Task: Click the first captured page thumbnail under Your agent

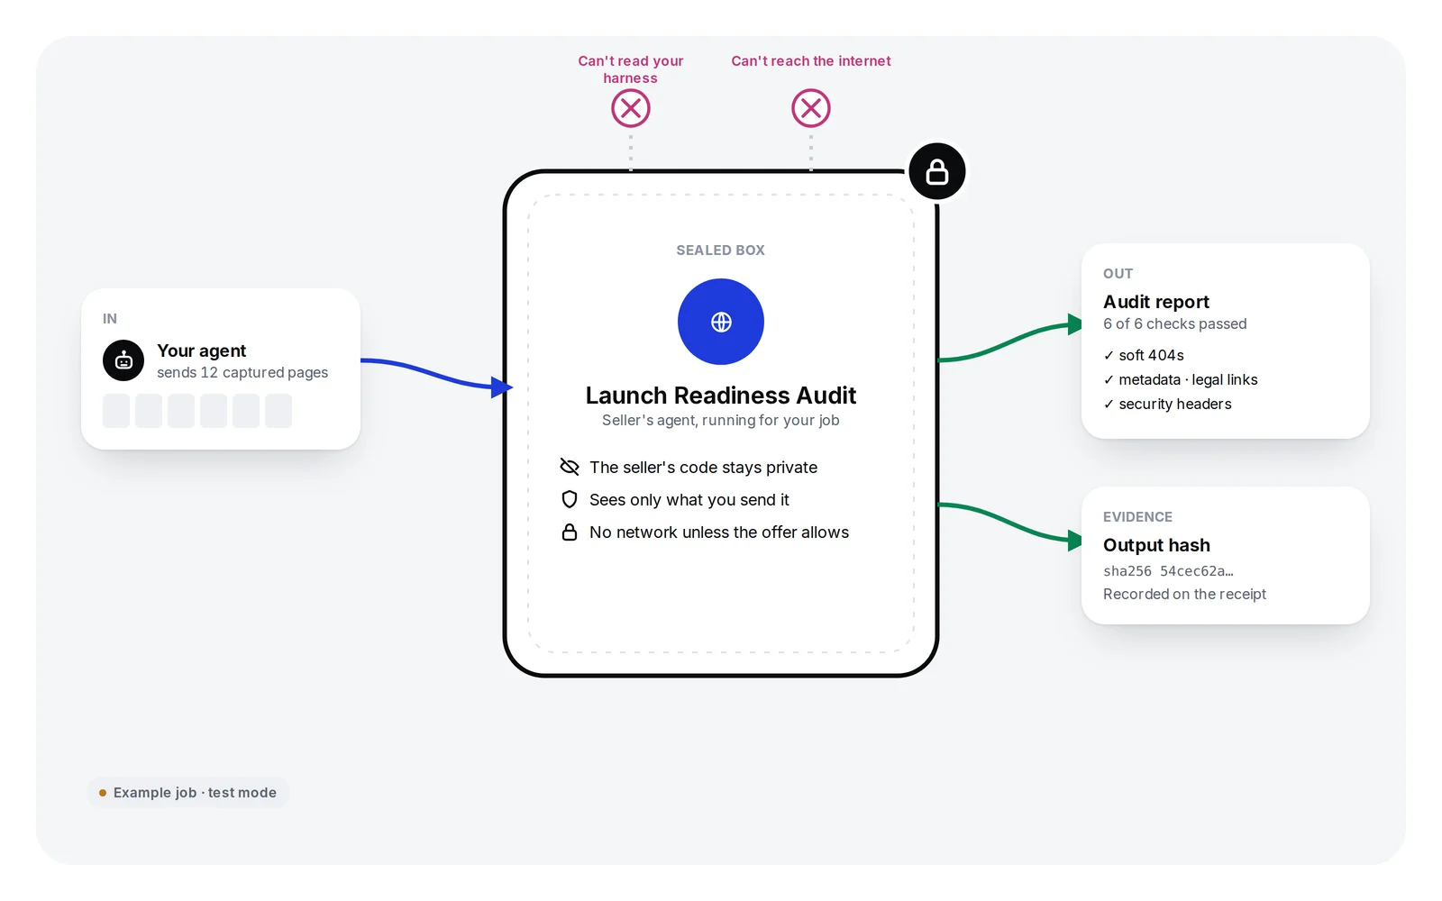Action: (x=116, y=411)
